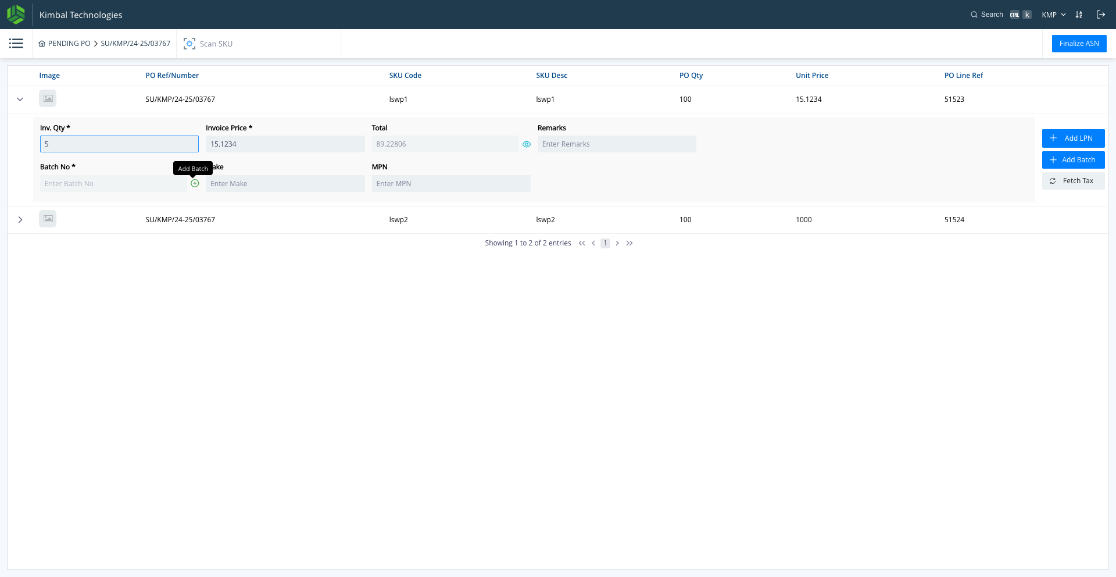The height and width of the screenshot is (577, 1116).
Task: Go to the last page of entries
Action: 629,243
